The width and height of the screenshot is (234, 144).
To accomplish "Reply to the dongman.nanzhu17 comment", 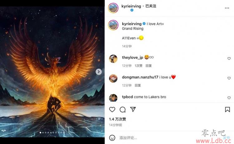I will click(x=138, y=86).
